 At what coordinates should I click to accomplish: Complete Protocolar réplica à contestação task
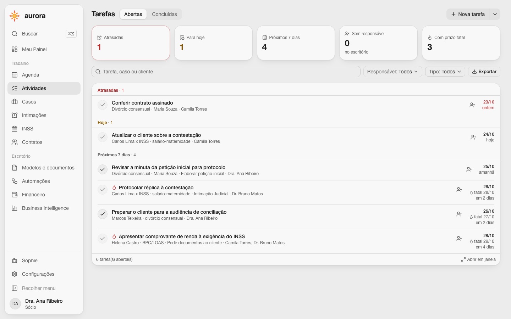point(103,190)
